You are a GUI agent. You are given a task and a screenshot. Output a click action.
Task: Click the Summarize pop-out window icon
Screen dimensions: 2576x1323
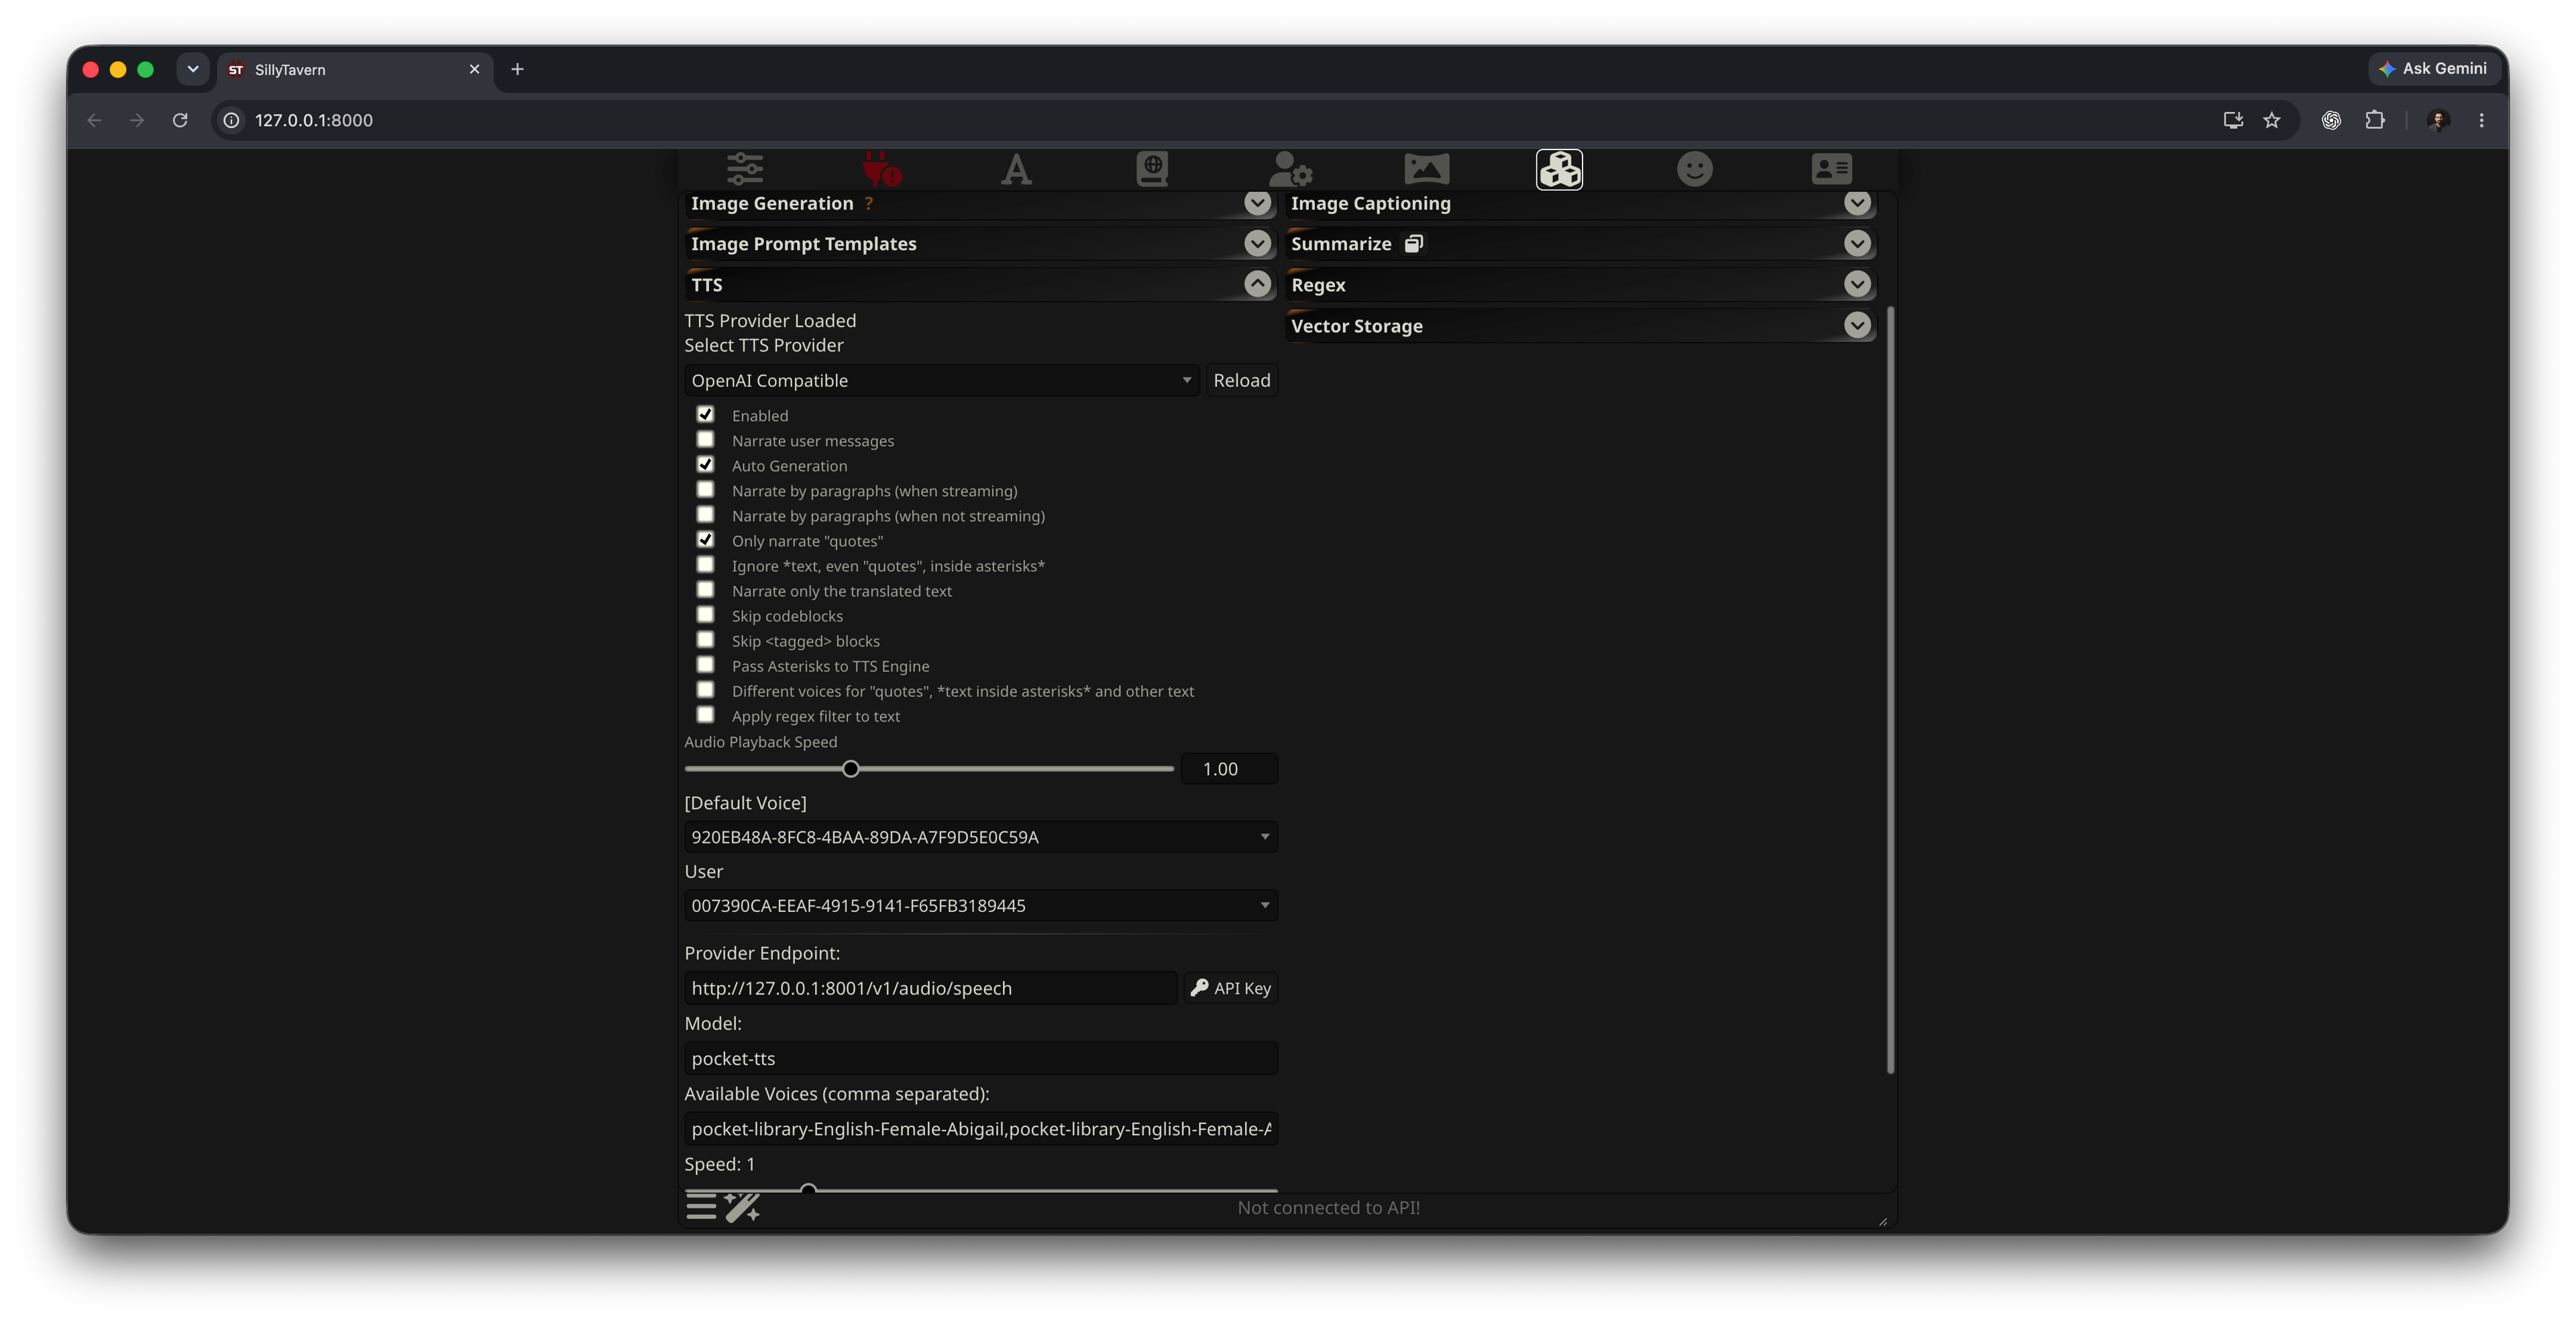pos(1413,244)
